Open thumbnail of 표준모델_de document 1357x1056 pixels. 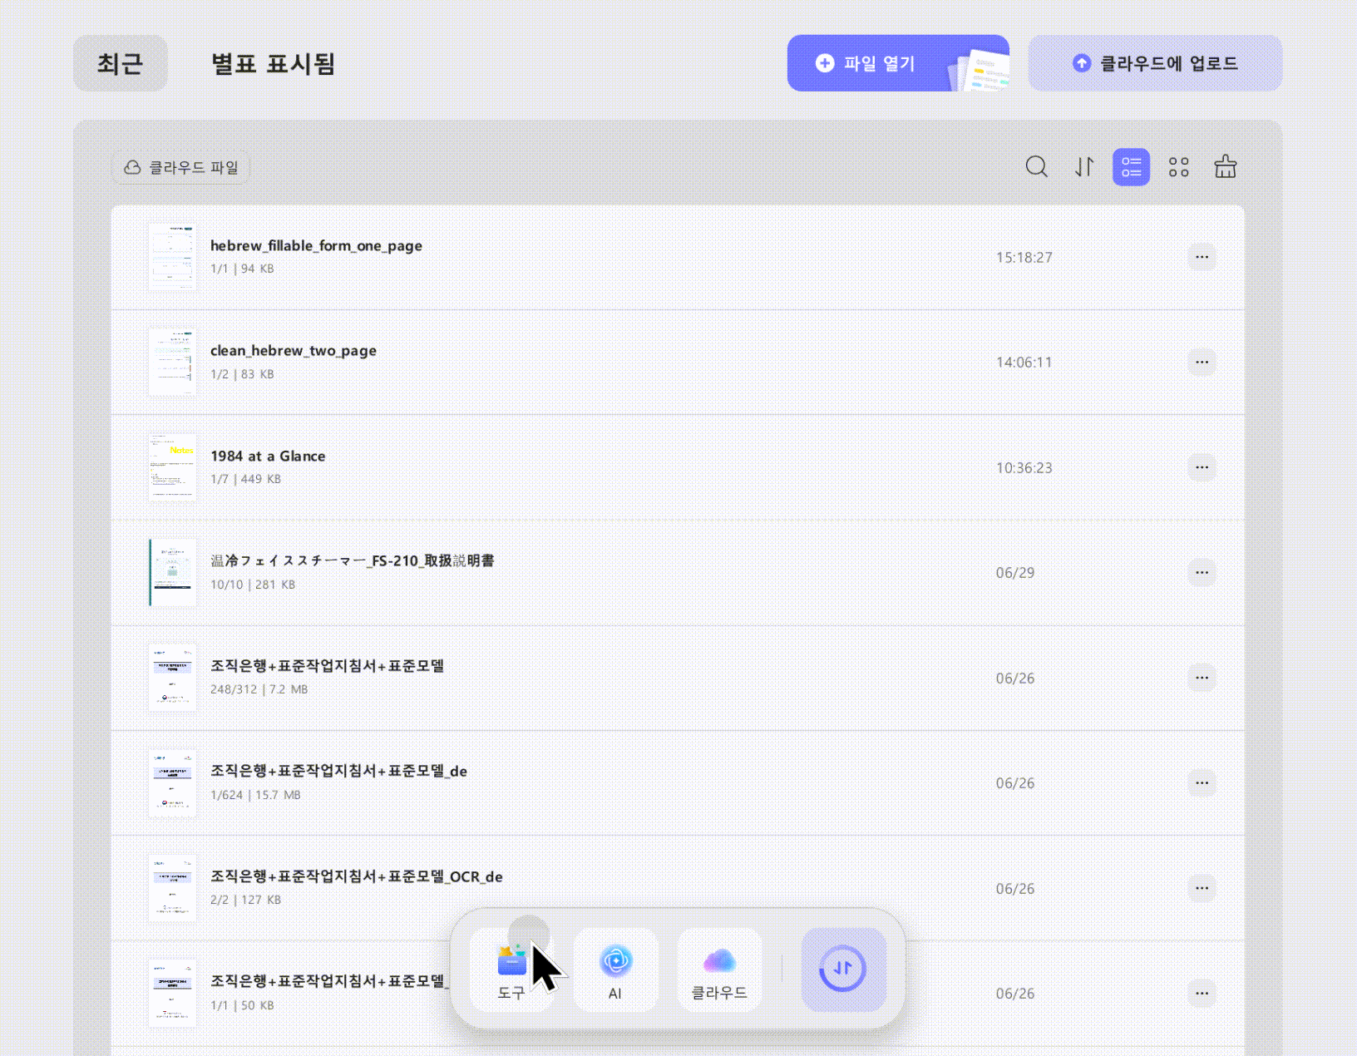tap(173, 782)
